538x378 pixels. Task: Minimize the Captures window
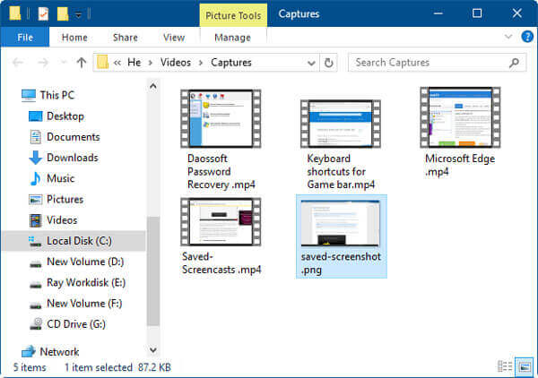[x=438, y=13]
